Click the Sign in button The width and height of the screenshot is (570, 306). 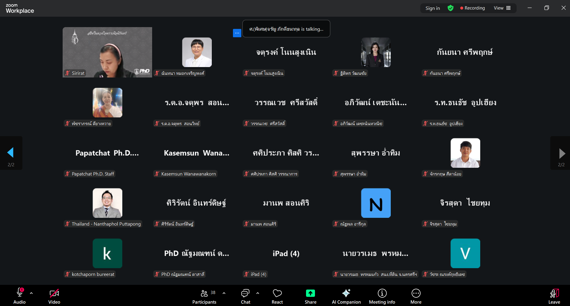pos(432,8)
